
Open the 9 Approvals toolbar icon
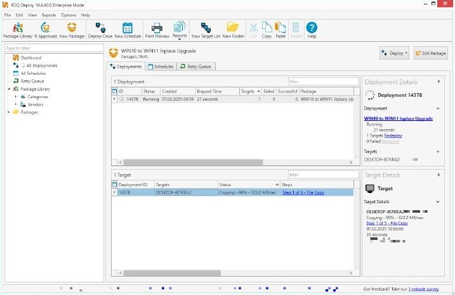(46, 30)
